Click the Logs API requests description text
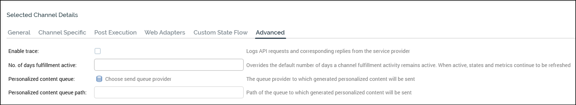This screenshot has height=105, width=576. tap(328, 51)
